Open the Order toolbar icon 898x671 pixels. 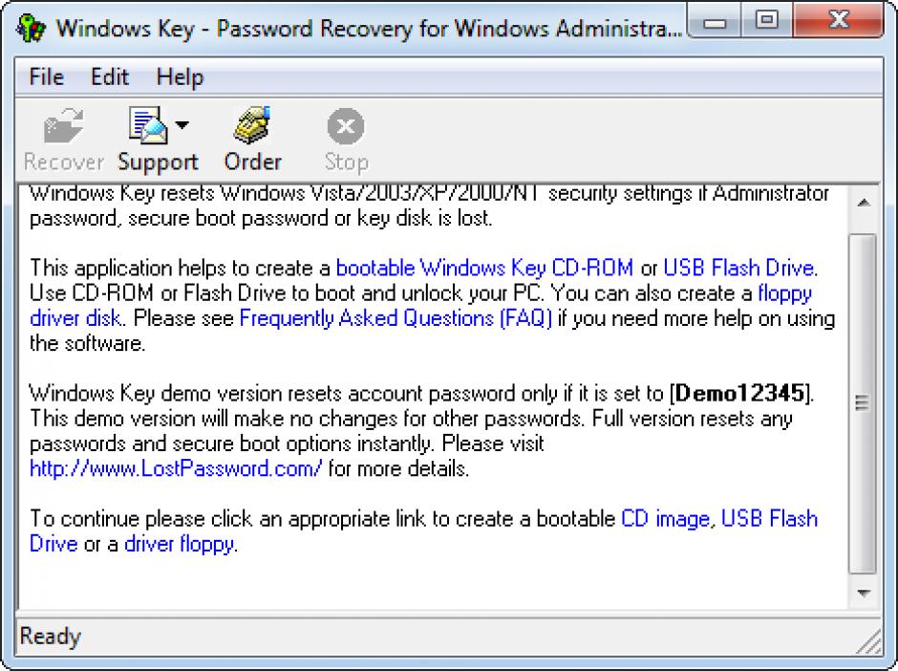pos(252,126)
